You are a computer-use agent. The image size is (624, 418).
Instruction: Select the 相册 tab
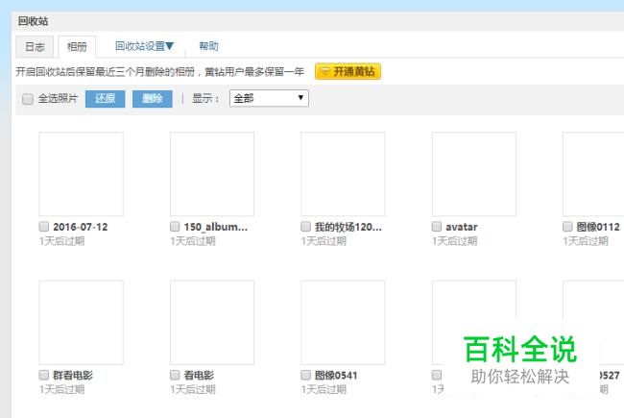[77, 47]
